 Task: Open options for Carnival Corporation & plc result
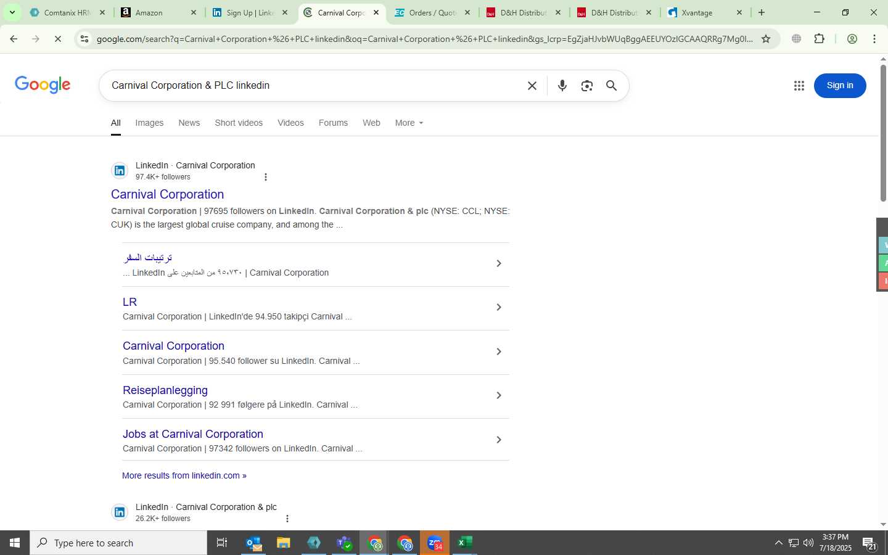[287, 519]
